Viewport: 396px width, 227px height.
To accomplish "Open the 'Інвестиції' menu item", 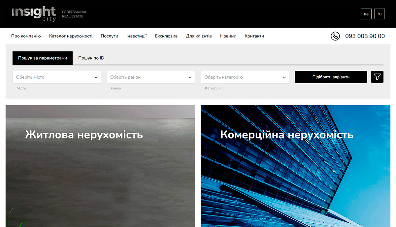I will click(x=137, y=36).
